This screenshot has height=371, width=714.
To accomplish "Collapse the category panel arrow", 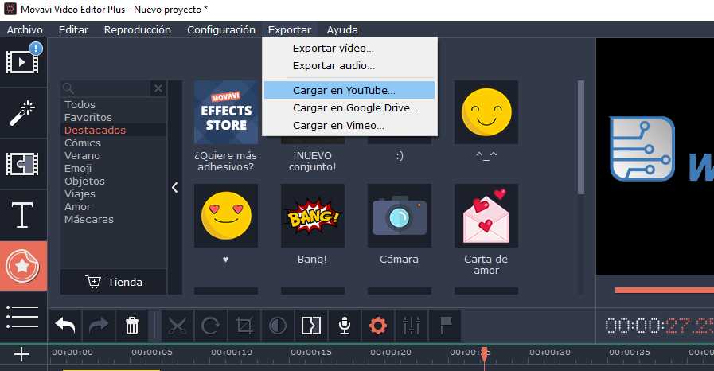I will (175, 188).
